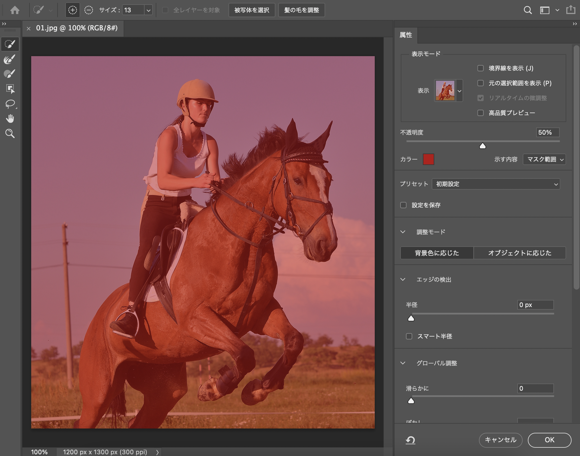Collapse the エッジの検出 section
This screenshot has height=456, width=580.
point(403,280)
